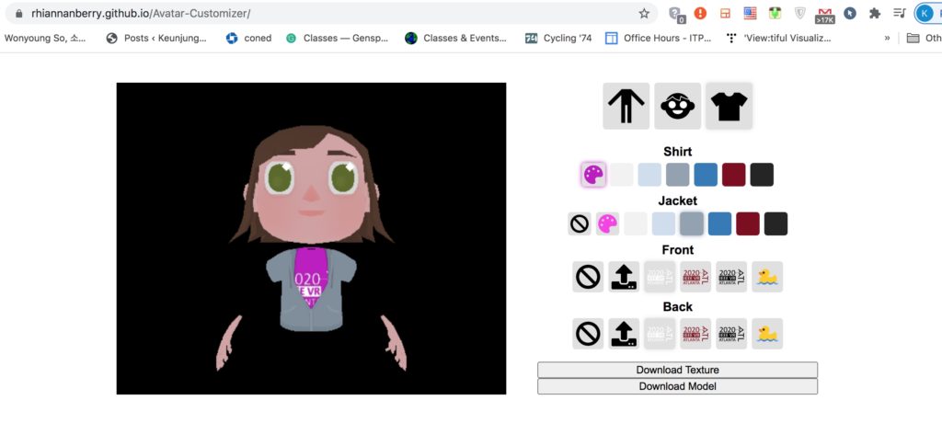The width and height of the screenshot is (942, 446).
Task: Select dark red Shirt color swatch
Action: click(x=733, y=175)
